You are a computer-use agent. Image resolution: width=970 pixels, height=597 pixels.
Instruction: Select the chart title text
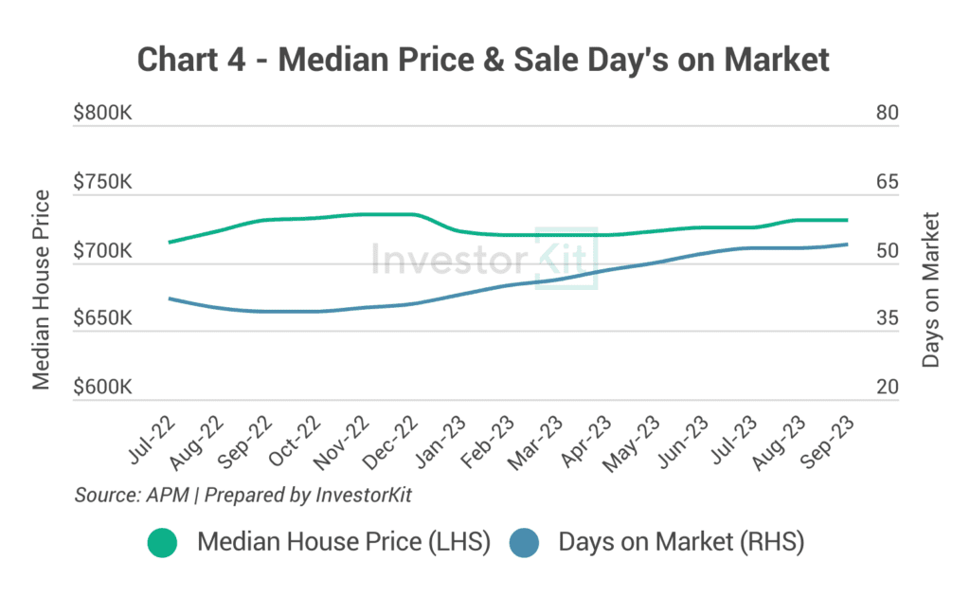[x=483, y=60]
